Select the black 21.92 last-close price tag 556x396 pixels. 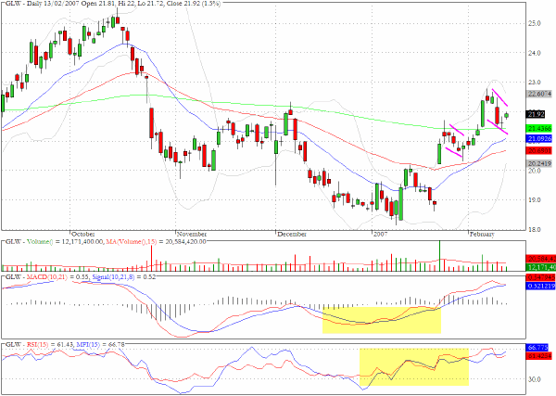pyautogui.click(x=536, y=114)
